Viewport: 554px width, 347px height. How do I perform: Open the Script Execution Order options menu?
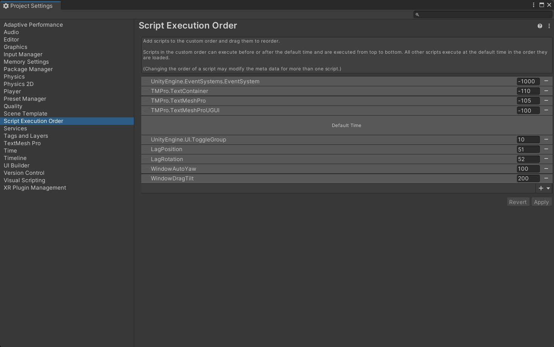pyautogui.click(x=549, y=26)
